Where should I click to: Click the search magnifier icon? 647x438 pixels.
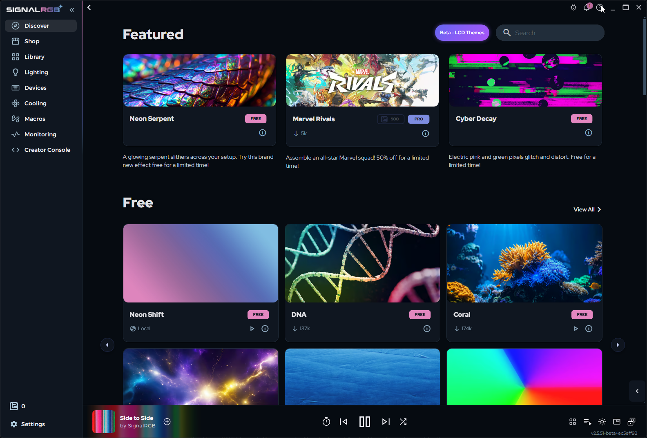pyautogui.click(x=507, y=33)
